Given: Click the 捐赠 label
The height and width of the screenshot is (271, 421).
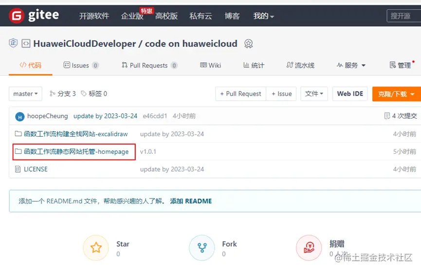Looking at the screenshot, I should click(x=337, y=244).
